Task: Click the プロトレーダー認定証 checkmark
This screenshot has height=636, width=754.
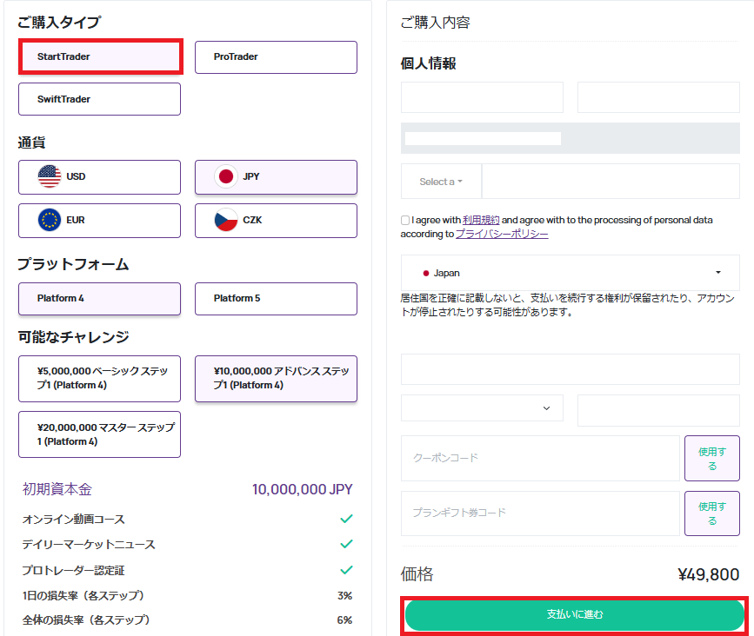Action: point(346,570)
